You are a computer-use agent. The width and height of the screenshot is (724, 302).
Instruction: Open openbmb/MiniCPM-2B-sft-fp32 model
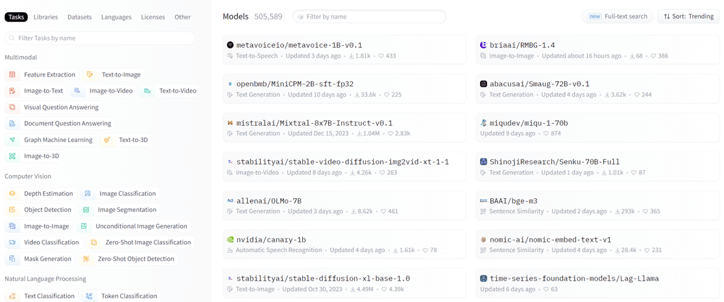tap(344, 89)
